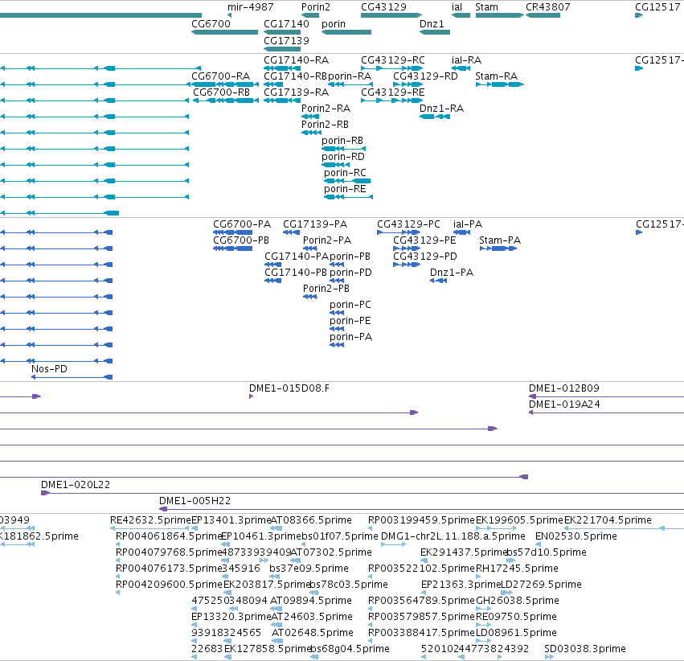This screenshot has height=661, width=684.
Task: Click the porin-RB transcript
Action: point(343,150)
